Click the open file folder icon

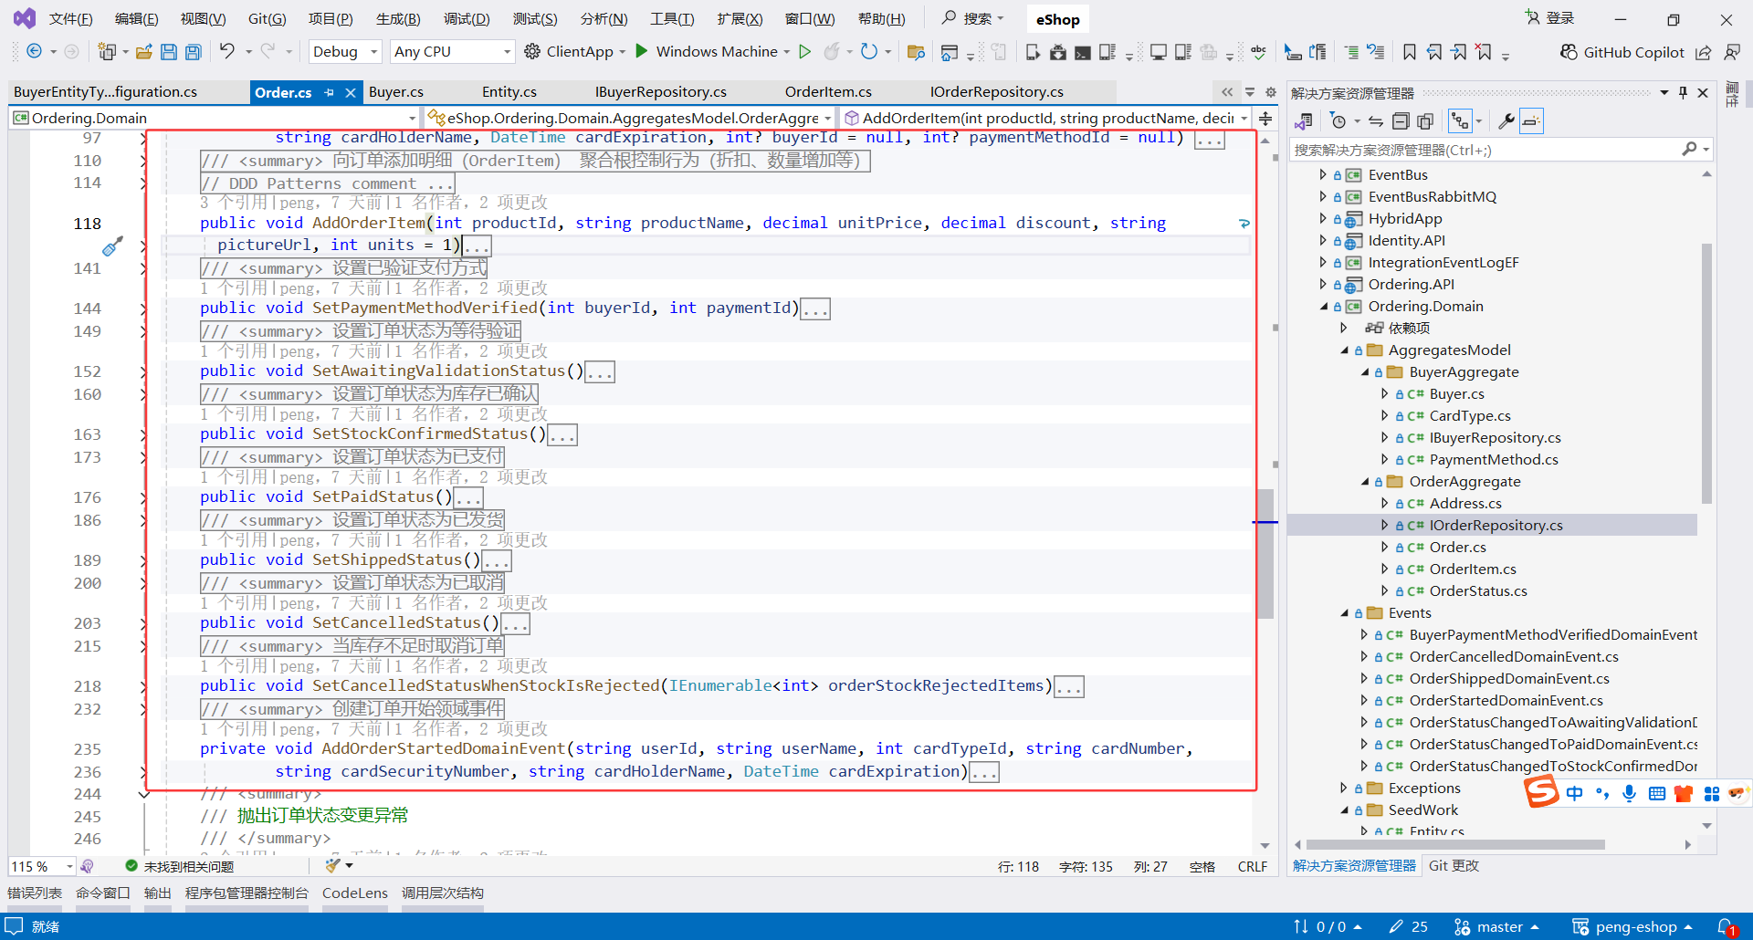click(x=143, y=52)
